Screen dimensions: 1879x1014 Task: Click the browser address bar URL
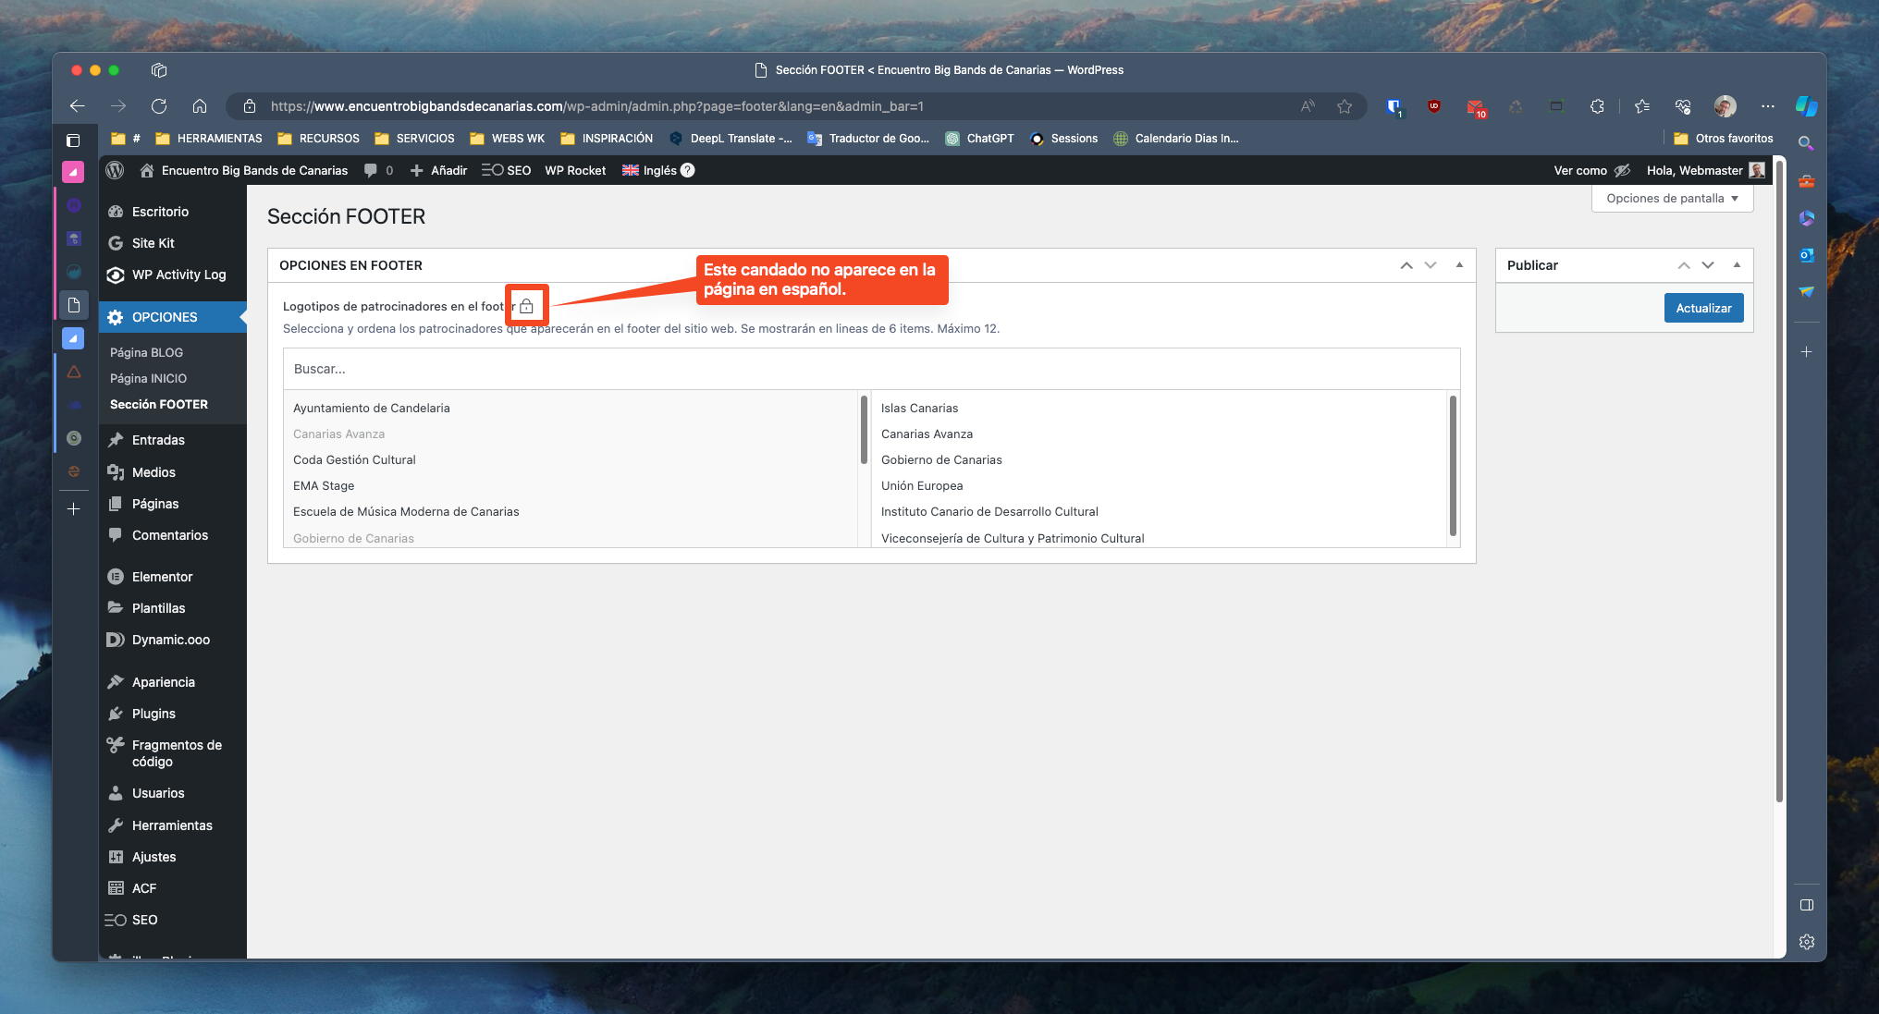coord(596,106)
